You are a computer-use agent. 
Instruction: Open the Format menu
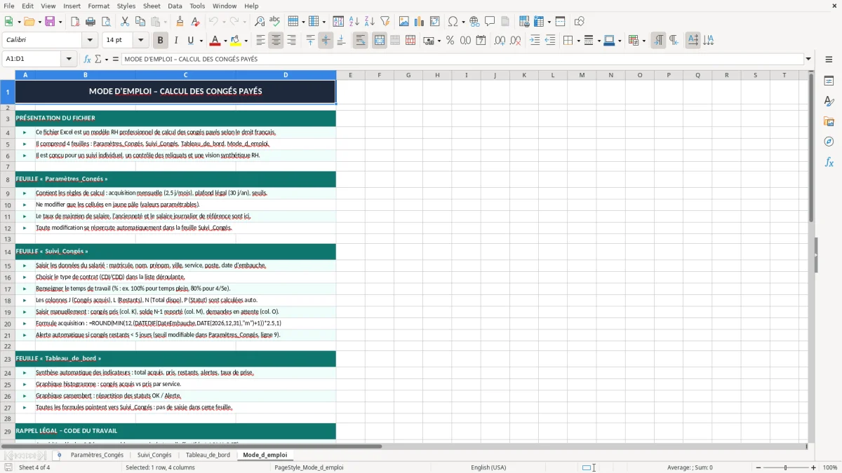click(x=98, y=6)
